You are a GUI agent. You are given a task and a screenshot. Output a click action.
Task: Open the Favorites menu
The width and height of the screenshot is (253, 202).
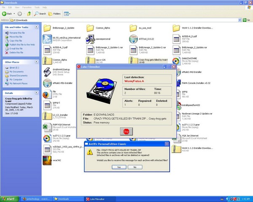[27, 8]
